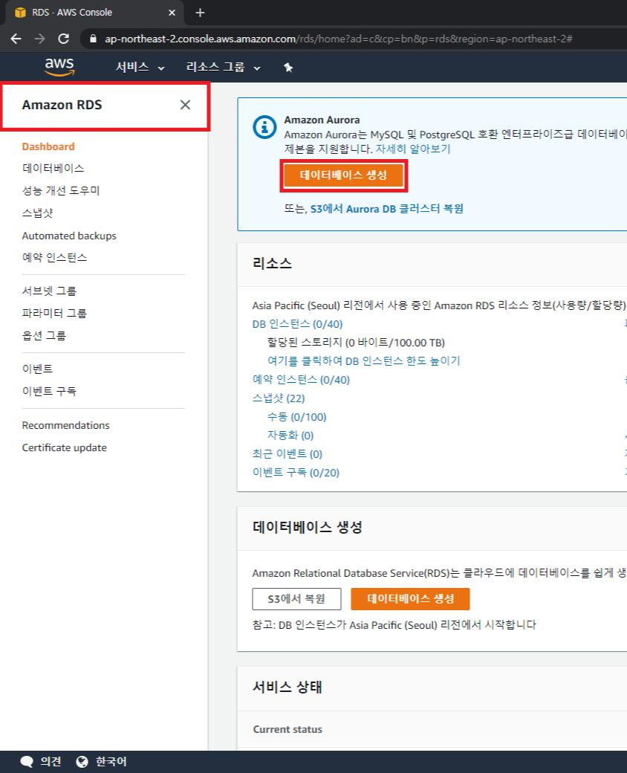Expand the 리소스 그룹 dropdown menu
This screenshot has height=773, width=627.
223,67
